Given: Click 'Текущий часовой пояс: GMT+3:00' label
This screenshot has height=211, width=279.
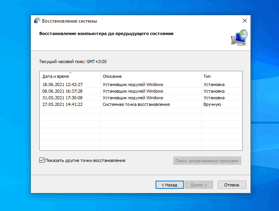Looking at the screenshot, I should click(x=73, y=62).
